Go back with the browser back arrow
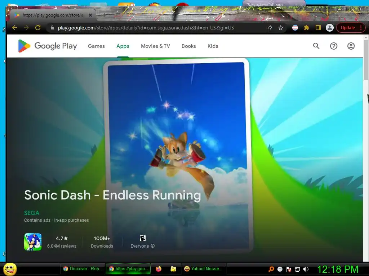 [x=14, y=28]
